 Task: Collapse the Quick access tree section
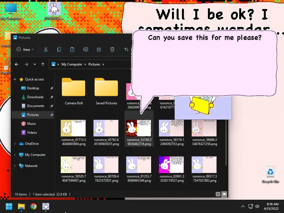click(x=15, y=79)
